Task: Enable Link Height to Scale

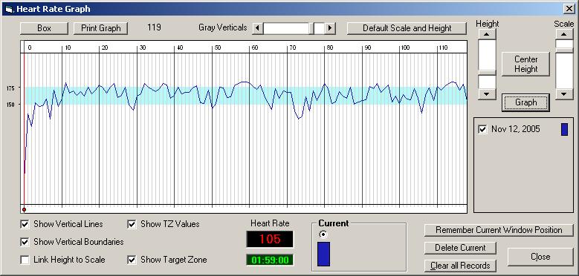Action: click(25, 260)
